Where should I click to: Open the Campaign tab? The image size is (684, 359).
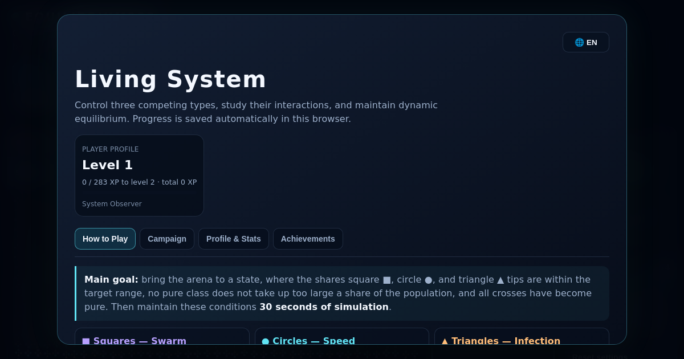167,239
